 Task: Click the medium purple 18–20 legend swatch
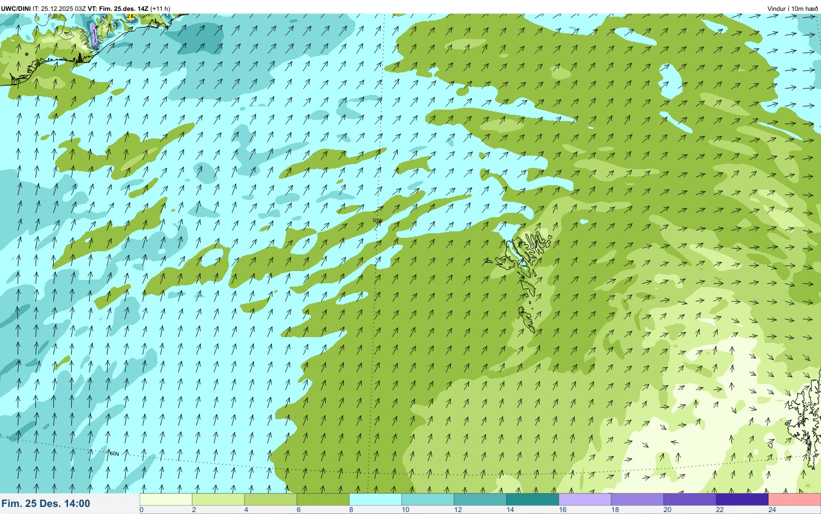click(x=638, y=499)
